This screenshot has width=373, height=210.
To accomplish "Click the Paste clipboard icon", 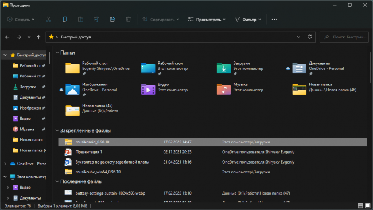I will pos(80,20).
